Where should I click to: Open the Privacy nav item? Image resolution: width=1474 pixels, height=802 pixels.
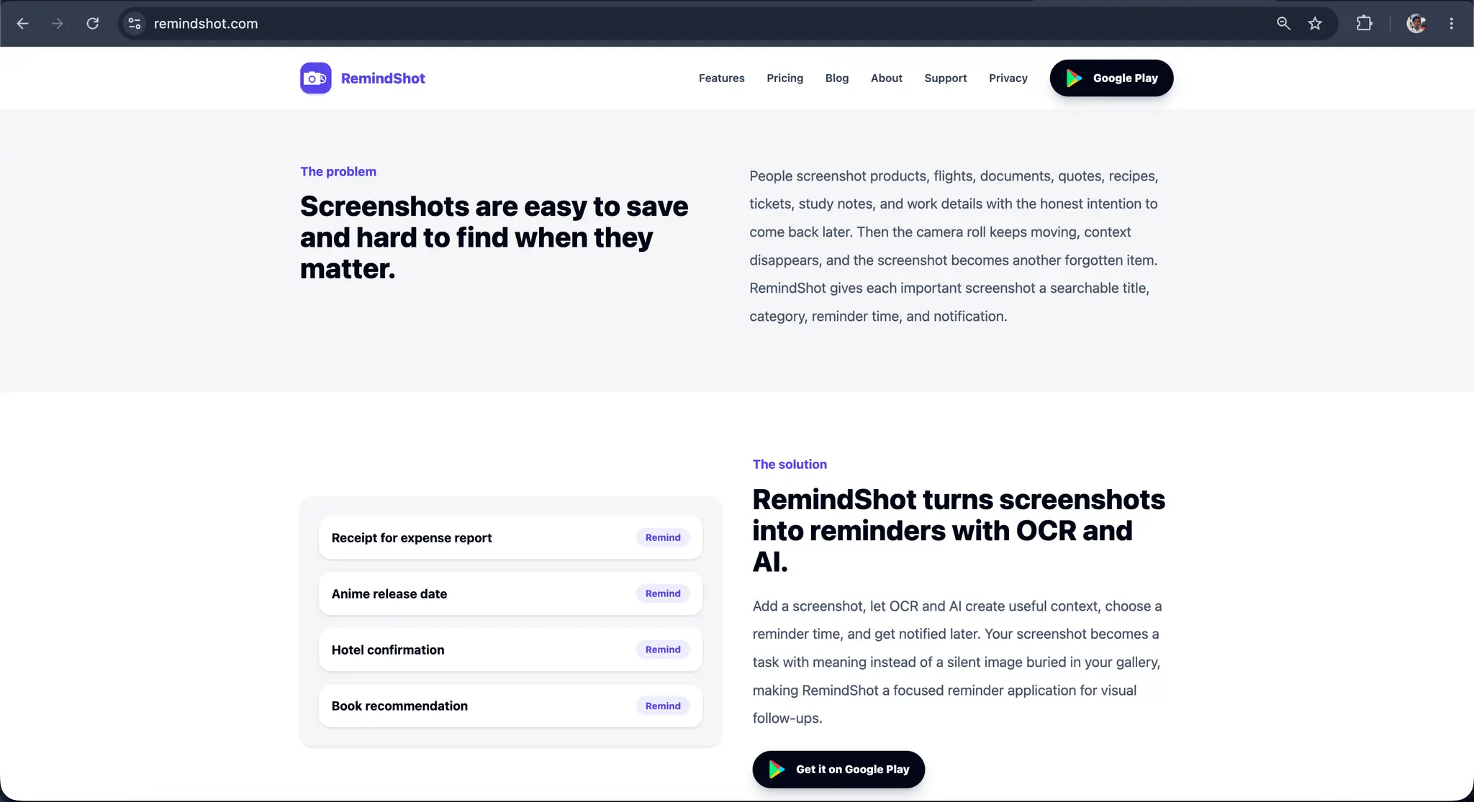(x=1008, y=78)
